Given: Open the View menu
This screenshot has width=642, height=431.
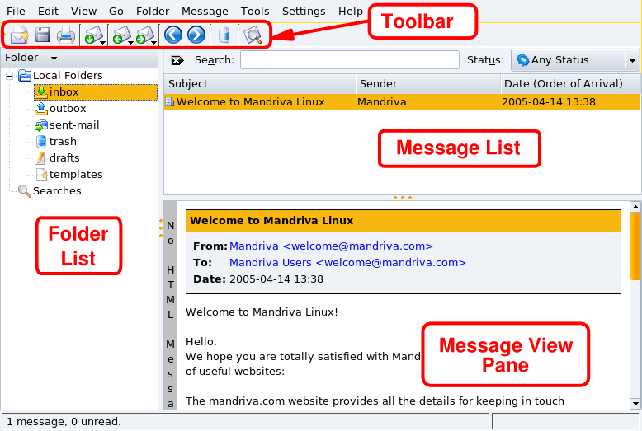Looking at the screenshot, I should (83, 12).
